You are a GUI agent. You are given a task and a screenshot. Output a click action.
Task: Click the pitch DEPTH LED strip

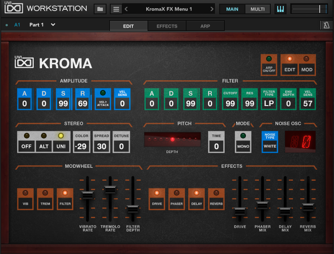173,140
